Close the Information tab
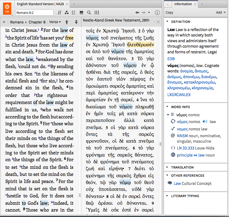This screenshot has width=229, height=217. click(x=195, y=4)
